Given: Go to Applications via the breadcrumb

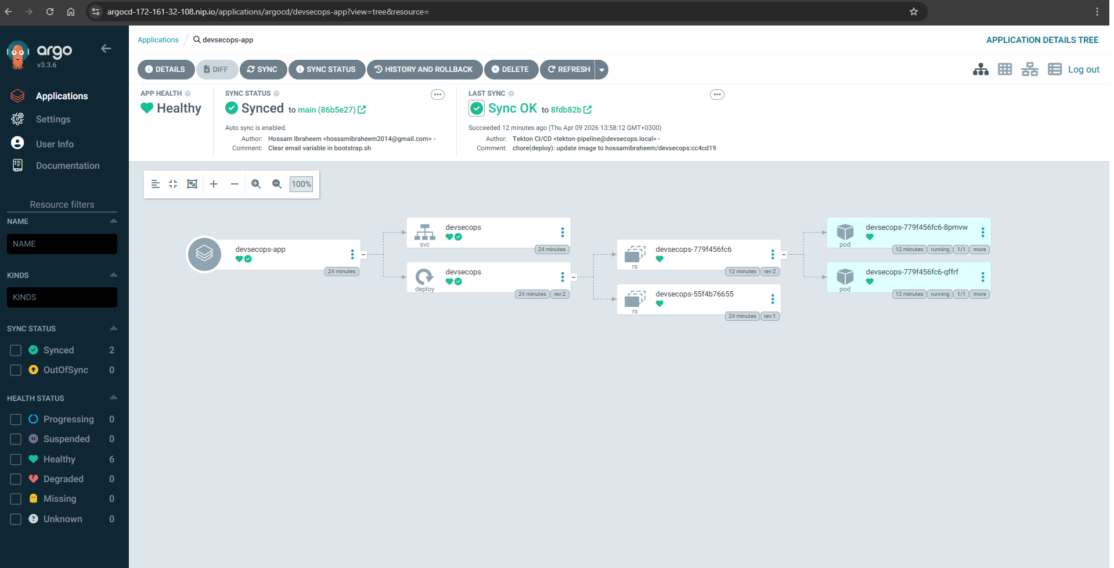Looking at the screenshot, I should click(x=157, y=39).
